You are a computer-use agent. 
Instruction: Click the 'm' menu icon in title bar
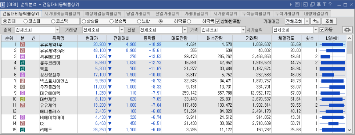297,4
